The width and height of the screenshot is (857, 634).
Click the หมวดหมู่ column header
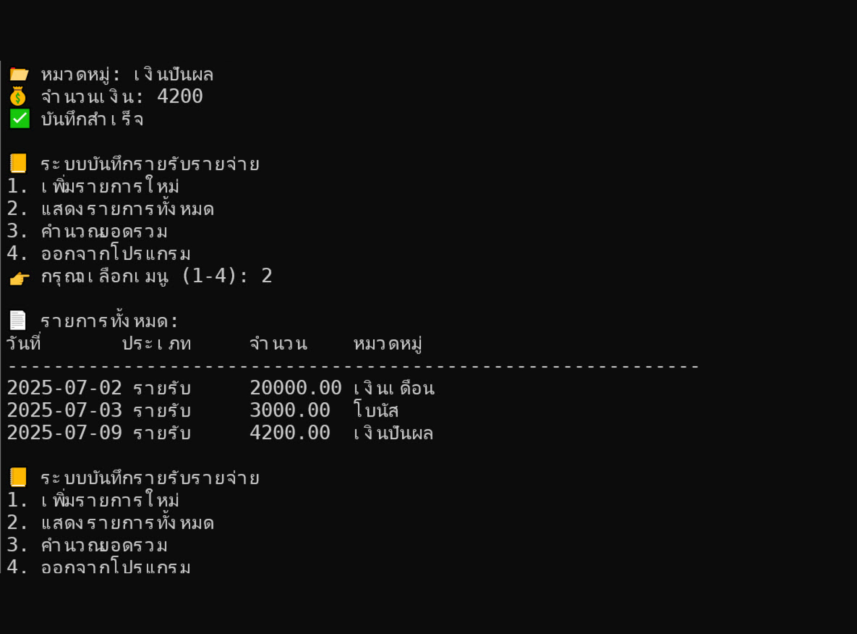point(387,344)
